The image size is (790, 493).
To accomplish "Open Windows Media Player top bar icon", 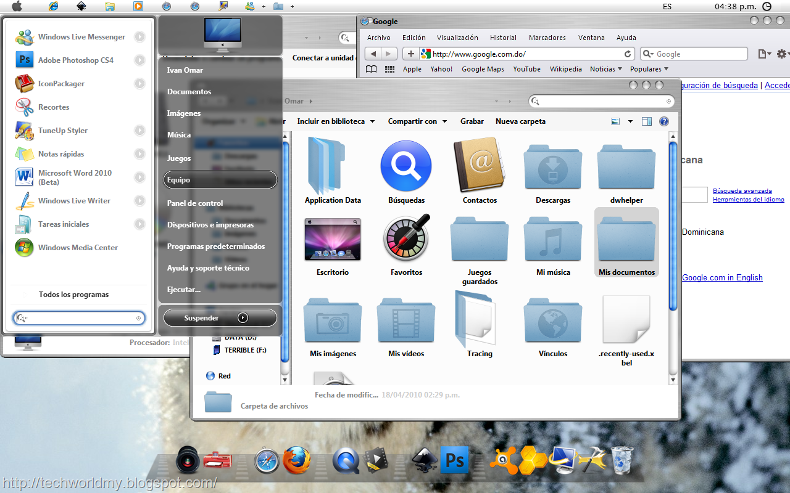I will [138, 6].
